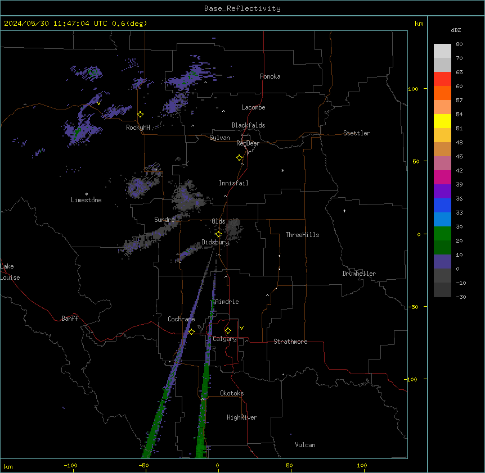Click the white asterisk marker above Limestone
The height and width of the screenshot is (473, 485).
pos(86,194)
